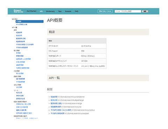
Task: Select the highlighted API概要 sidebar item
Action: coord(29,21)
